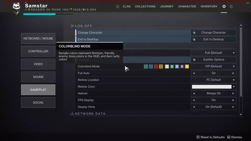Click the red colorblind sample swatch

[x=156, y=66]
